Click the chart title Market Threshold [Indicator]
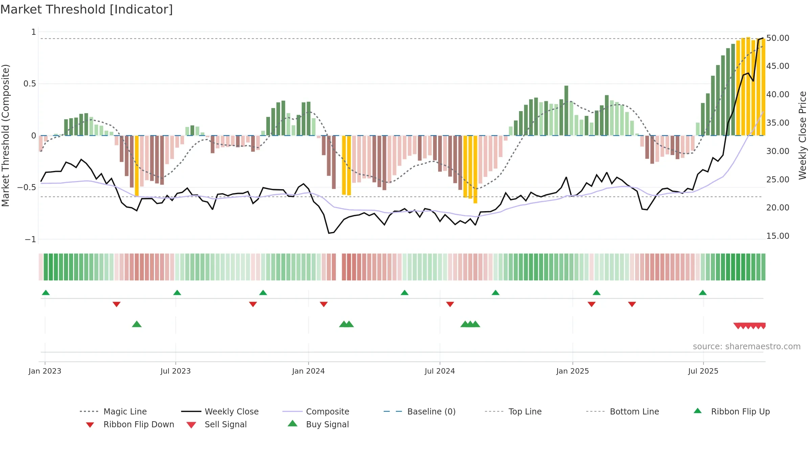 pyautogui.click(x=87, y=9)
